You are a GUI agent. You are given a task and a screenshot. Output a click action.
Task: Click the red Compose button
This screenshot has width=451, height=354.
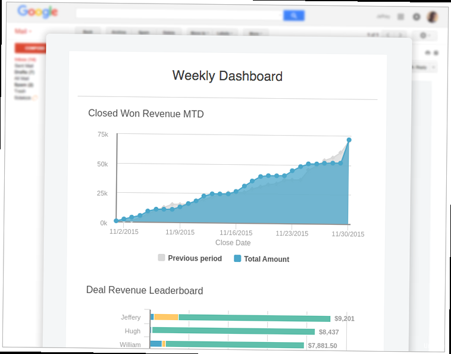tap(30, 48)
